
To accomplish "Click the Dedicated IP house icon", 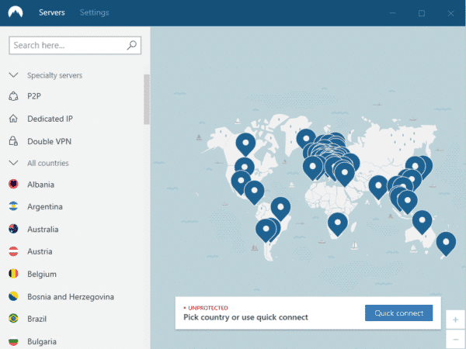I will tap(13, 119).
